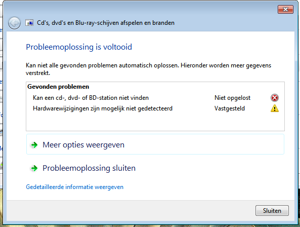Viewport: 300px width, 227px height.
Task: Close the dialog with red X button
Action: click(285, 10)
